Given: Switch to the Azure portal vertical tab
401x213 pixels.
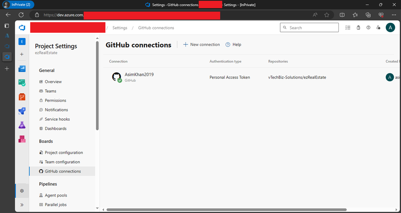Looking at the screenshot, I should click(x=7, y=36).
